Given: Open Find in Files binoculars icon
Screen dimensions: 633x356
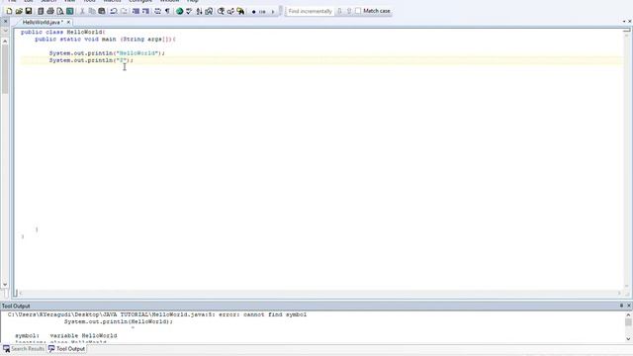Looking at the screenshot, I should [x=240, y=11].
